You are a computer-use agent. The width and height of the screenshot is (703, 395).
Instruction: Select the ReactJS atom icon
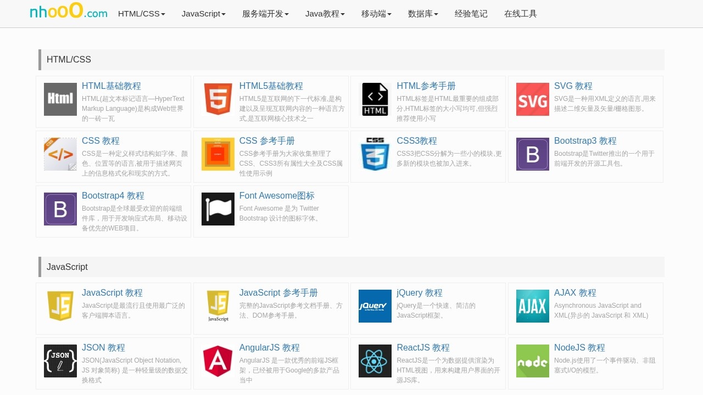(x=375, y=361)
